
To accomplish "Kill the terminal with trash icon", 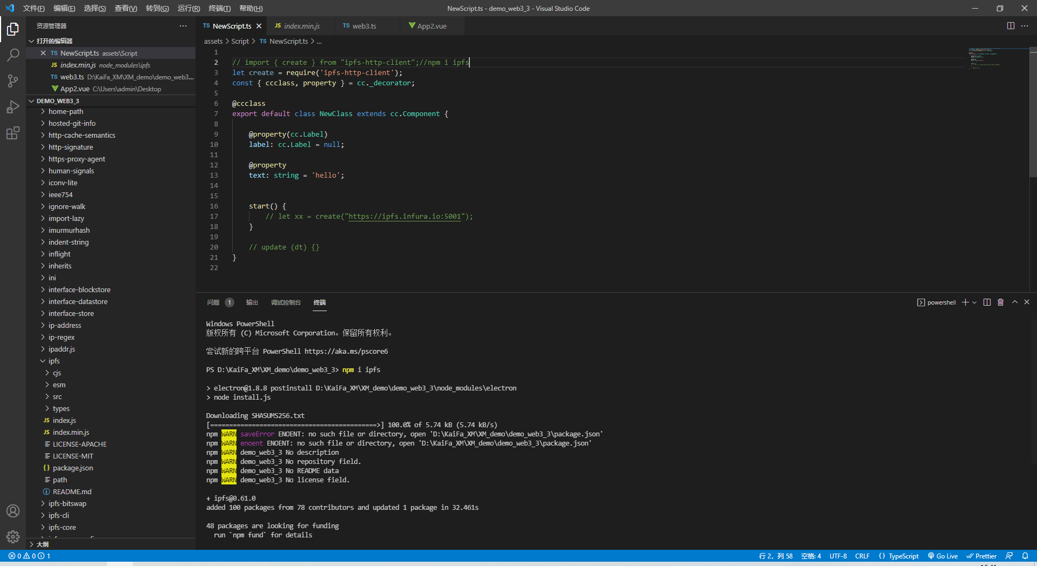I will [1000, 302].
